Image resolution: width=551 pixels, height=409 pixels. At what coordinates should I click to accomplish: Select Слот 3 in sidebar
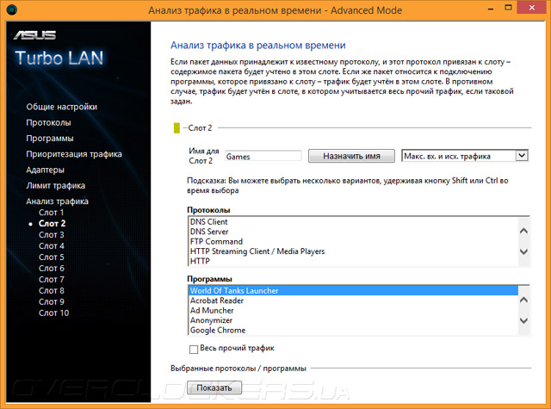(x=52, y=235)
